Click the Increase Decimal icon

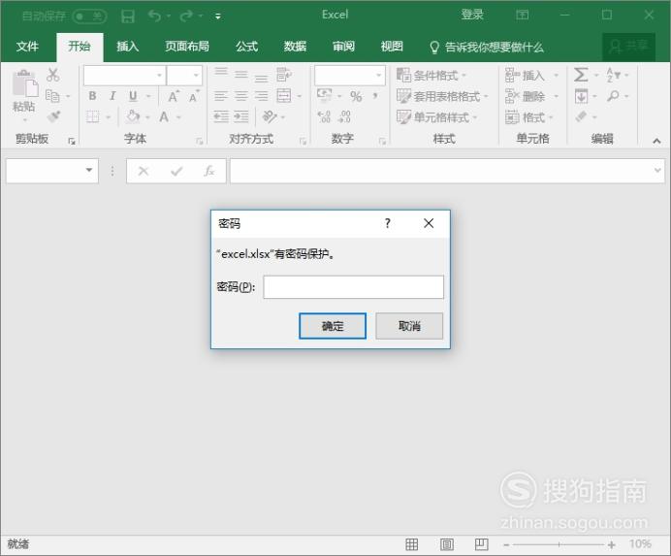pyautogui.click(x=325, y=116)
